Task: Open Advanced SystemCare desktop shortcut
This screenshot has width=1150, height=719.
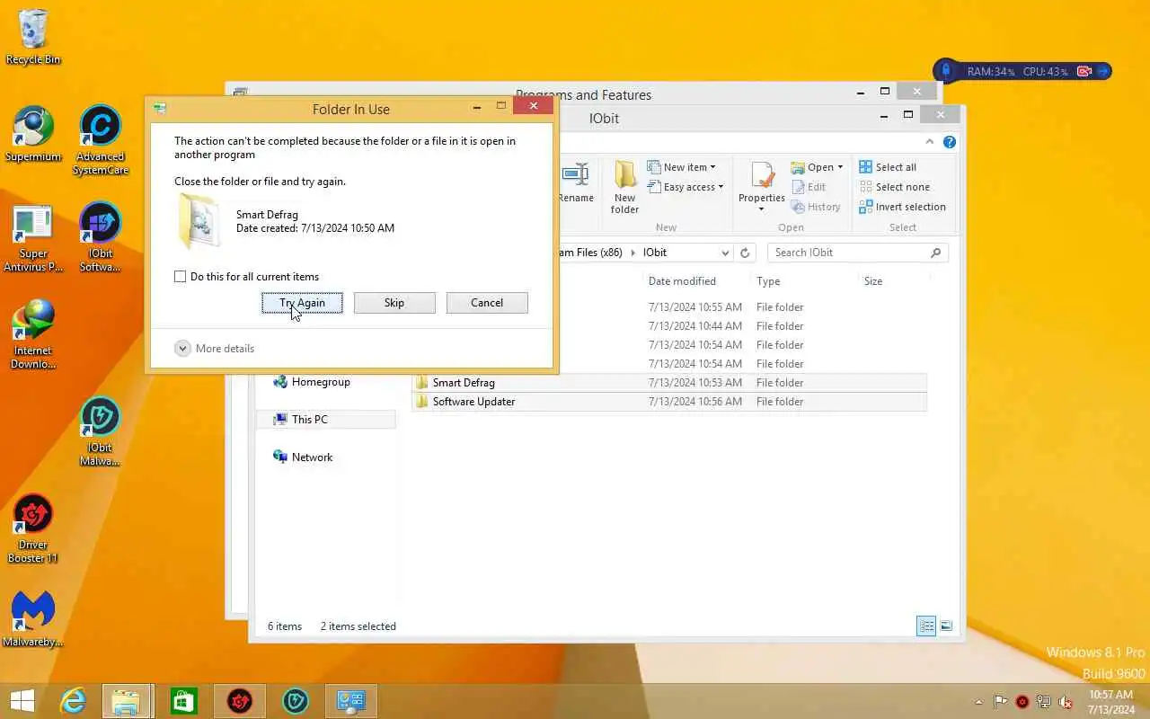Action: pyautogui.click(x=101, y=141)
